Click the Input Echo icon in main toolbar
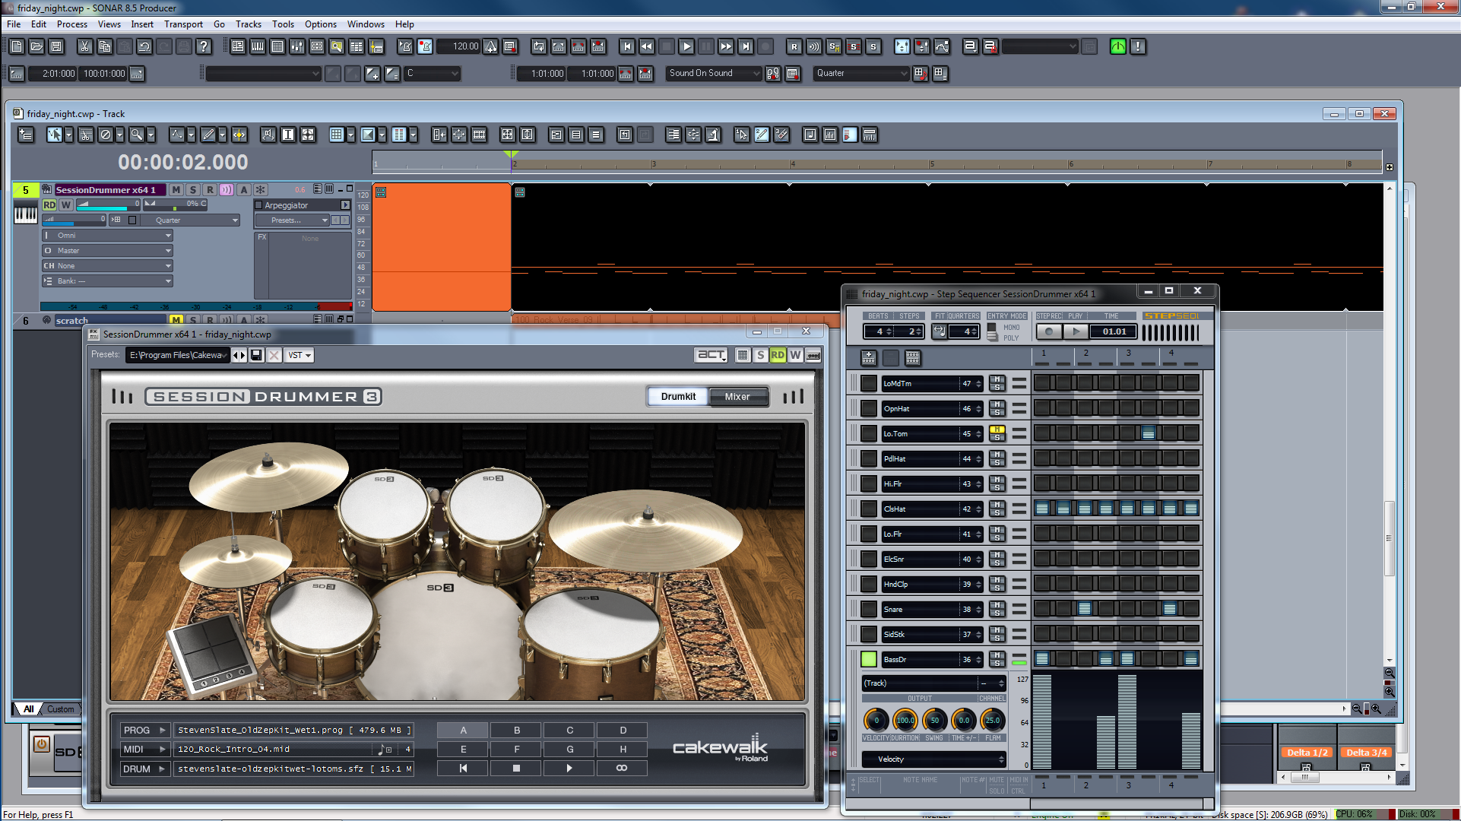This screenshot has height=821, width=1461. point(814,46)
